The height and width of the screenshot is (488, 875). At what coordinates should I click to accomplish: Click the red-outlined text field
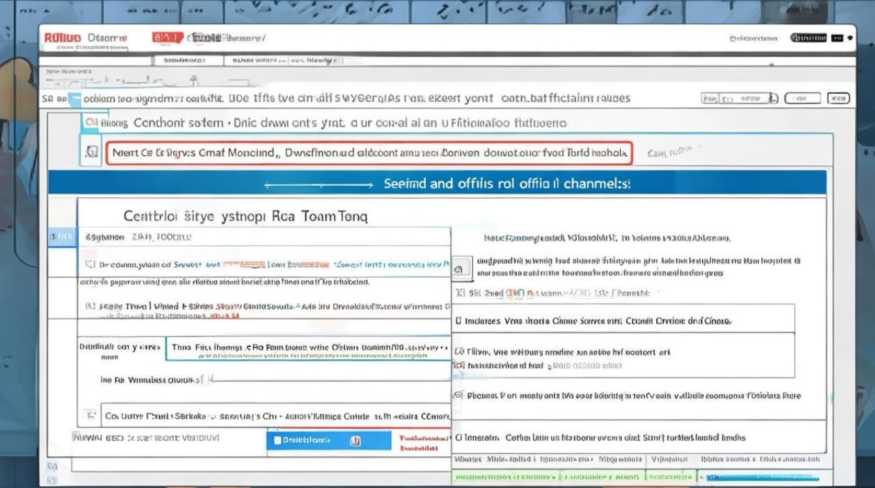click(368, 154)
